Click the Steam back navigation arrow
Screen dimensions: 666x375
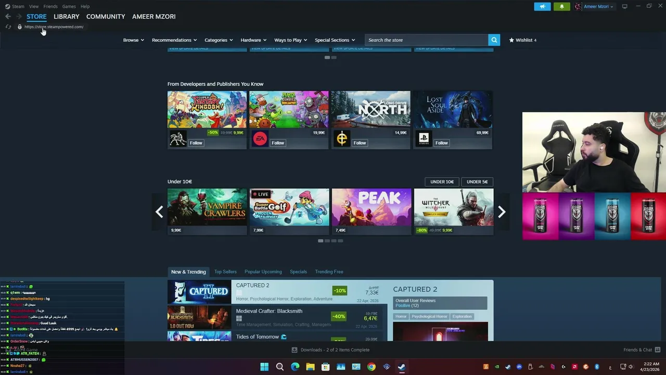tap(8, 17)
